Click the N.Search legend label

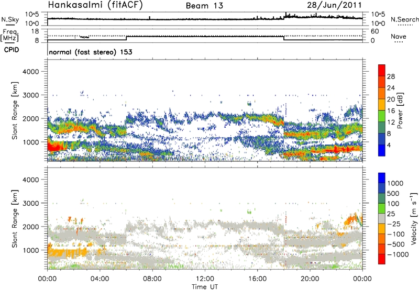(405, 19)
